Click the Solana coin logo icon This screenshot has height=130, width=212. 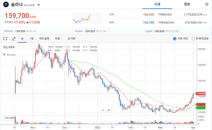pyautogui.click(x=6, y=4)
